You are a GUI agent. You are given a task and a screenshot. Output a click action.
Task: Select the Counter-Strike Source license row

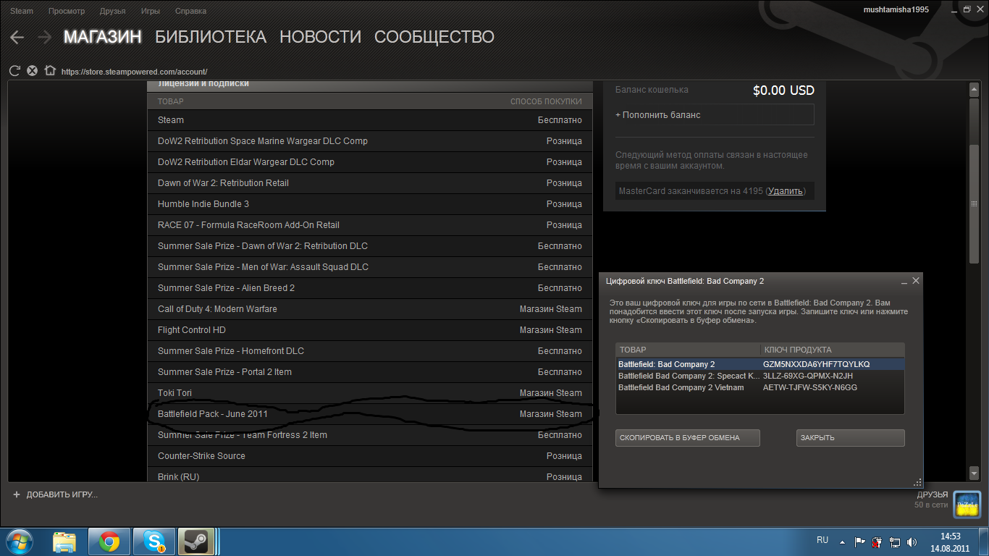coord(370,456)
